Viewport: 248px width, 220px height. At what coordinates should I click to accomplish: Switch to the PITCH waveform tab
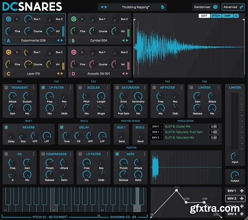click(216, 16)
